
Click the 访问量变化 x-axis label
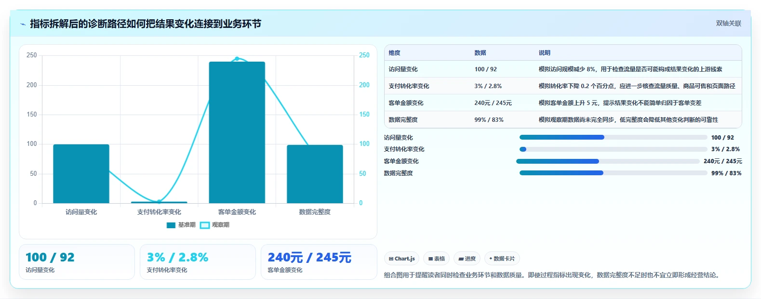click(81, 212)
